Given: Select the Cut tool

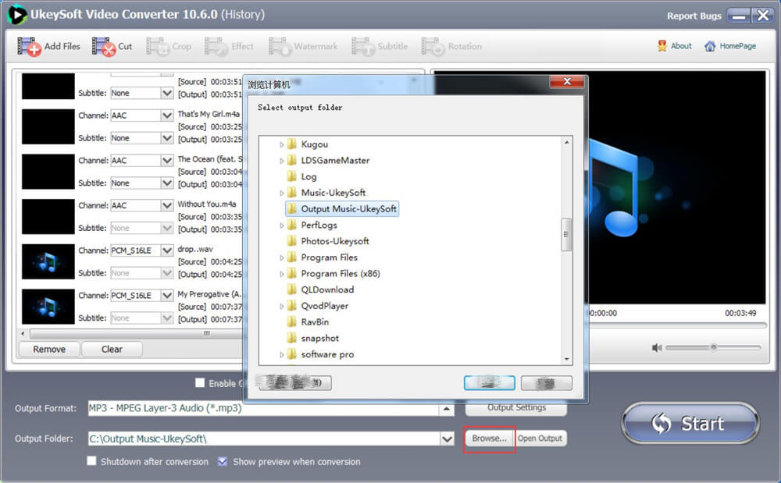Looking at the screenshot, I should coord(112,46).
